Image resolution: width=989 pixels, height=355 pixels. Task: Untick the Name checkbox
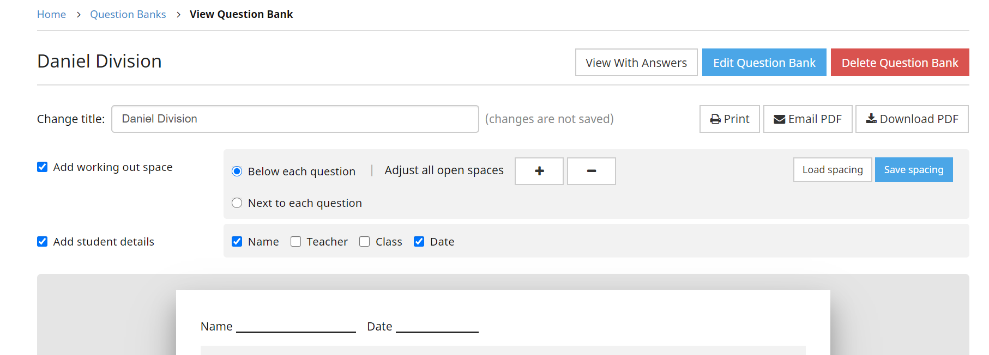[x=237, y=242]
